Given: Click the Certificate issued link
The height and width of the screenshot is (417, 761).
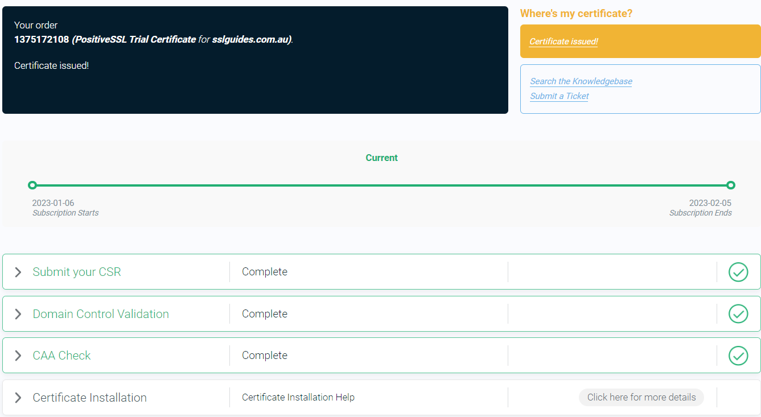Looking at the screenshot, I should 563,41.
